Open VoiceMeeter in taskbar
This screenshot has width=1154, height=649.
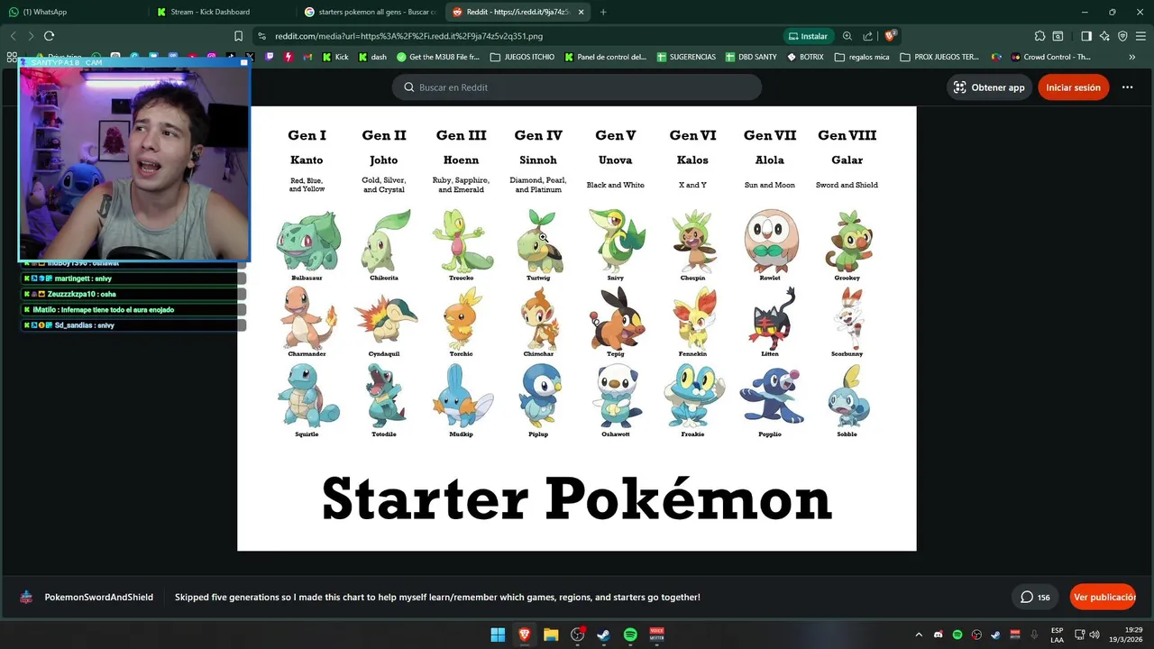click(657, 635)
